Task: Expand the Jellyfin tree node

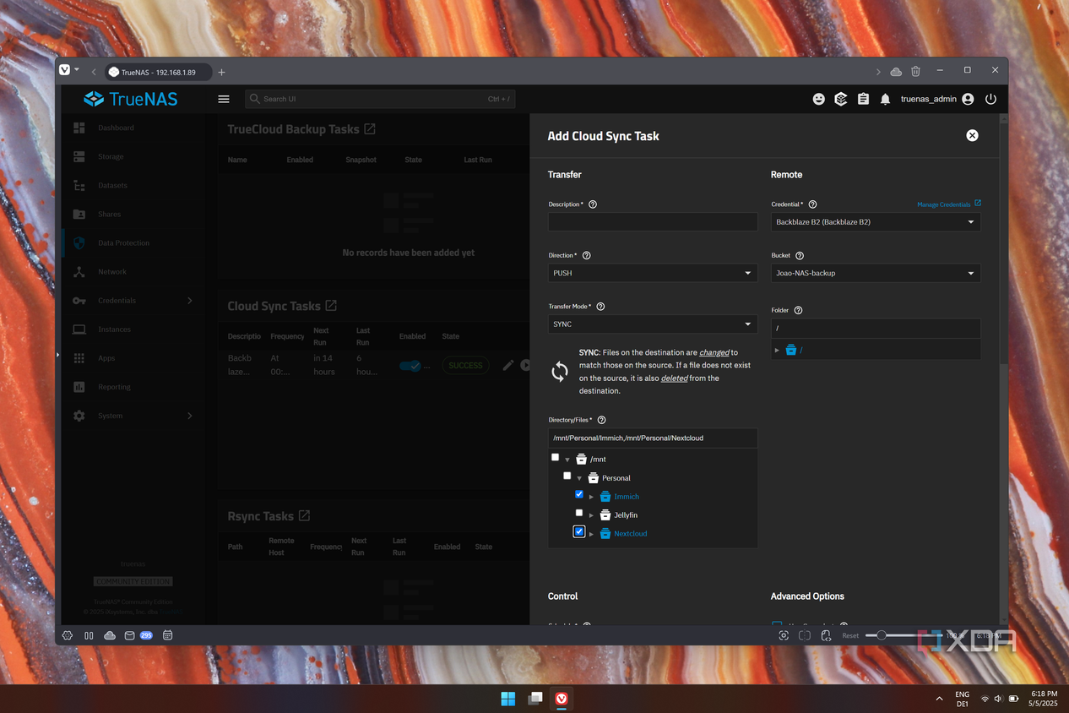Action: click(591, 515)
